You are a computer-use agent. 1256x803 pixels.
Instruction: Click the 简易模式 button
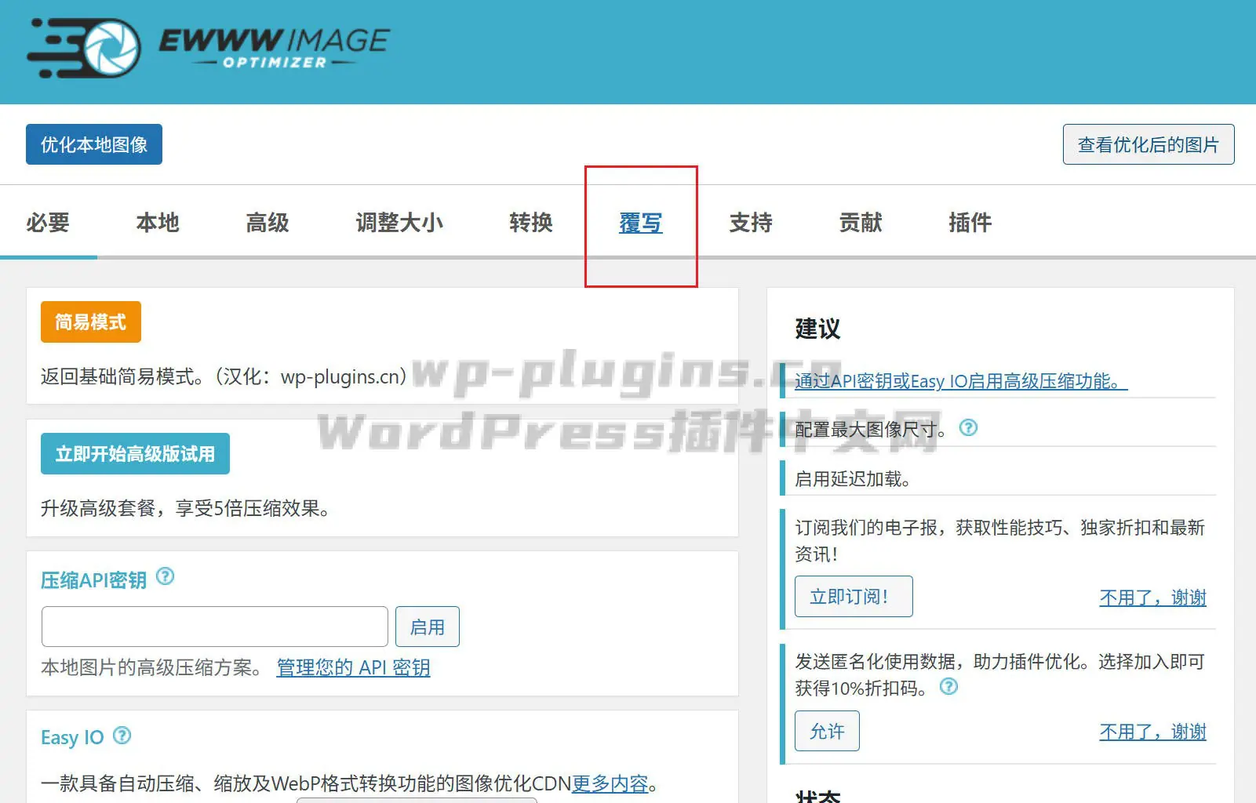point(90,322)
